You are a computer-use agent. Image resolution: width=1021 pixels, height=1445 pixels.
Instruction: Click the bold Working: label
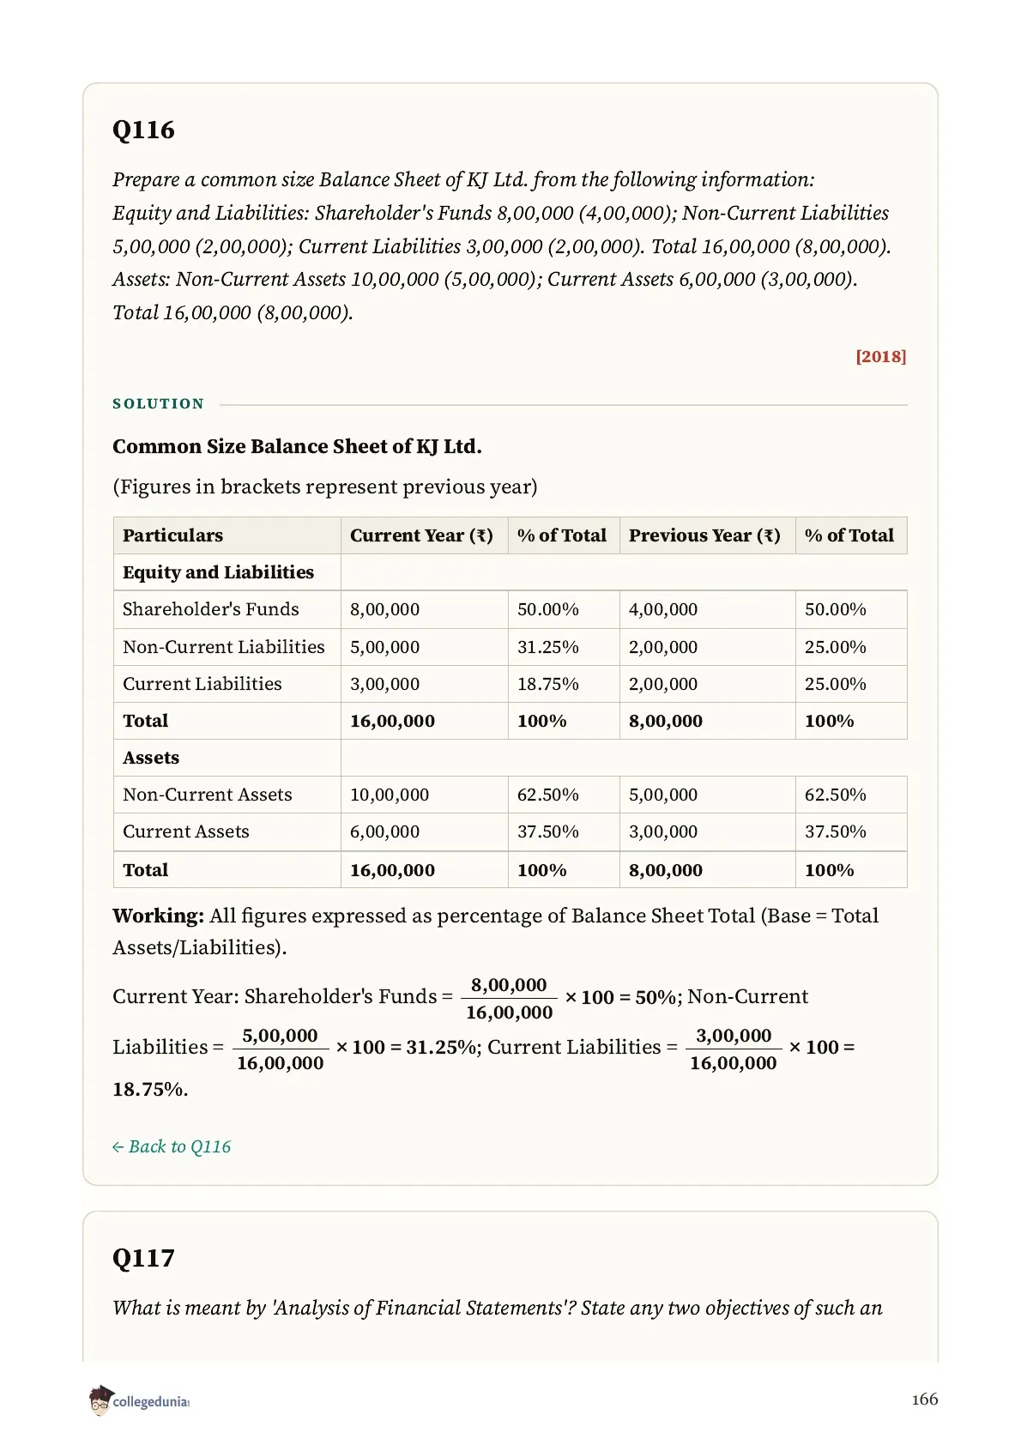(x=159, y=916)
